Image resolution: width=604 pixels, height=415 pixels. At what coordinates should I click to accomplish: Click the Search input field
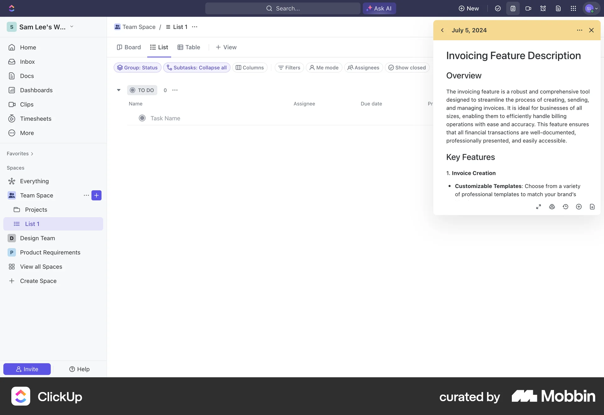[282, 8]
